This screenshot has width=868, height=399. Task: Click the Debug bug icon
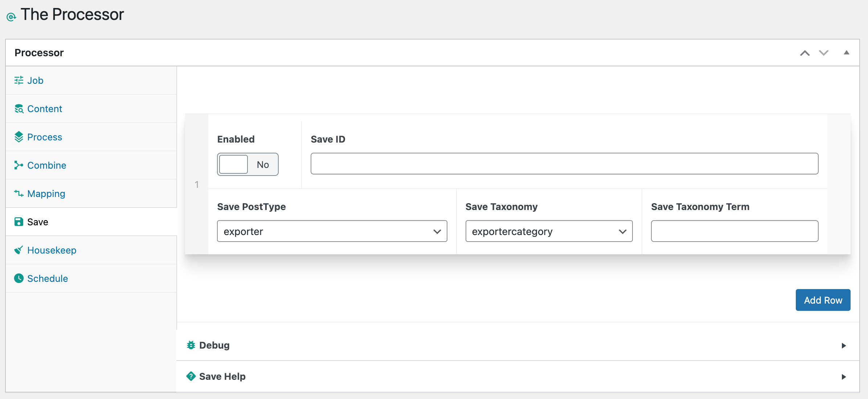pyautogui.click(x=191, y=345)
